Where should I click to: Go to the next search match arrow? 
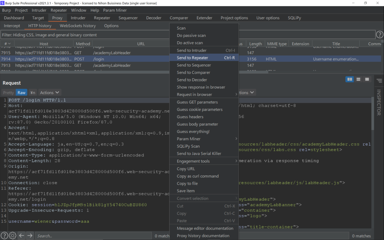click(30, 236)
